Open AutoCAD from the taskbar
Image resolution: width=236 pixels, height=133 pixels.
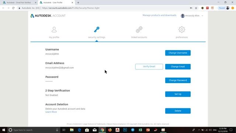(x=118, y=130)
